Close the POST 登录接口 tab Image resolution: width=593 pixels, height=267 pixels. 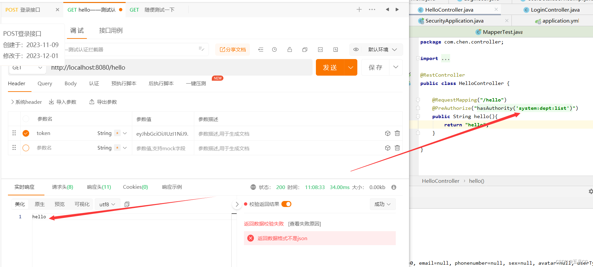pyautogui.click(x=57, y=10)
